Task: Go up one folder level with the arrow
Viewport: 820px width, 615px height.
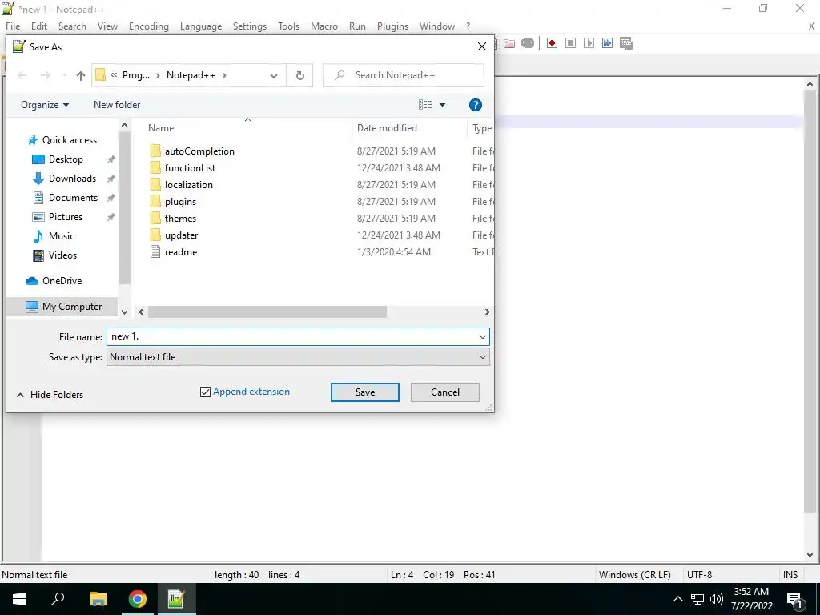Action: [81, 76]
